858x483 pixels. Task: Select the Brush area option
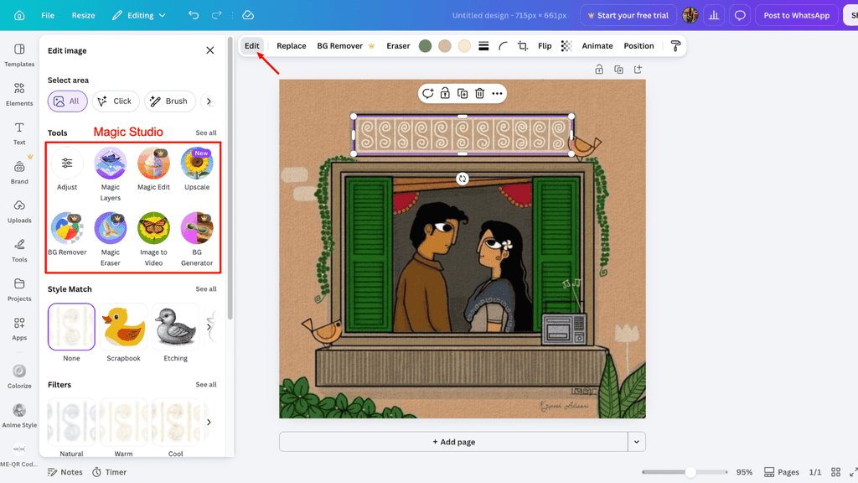point(169,101)
